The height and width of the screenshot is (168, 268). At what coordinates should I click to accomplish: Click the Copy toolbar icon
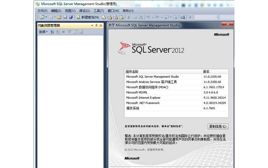click(x=135, y=17)
